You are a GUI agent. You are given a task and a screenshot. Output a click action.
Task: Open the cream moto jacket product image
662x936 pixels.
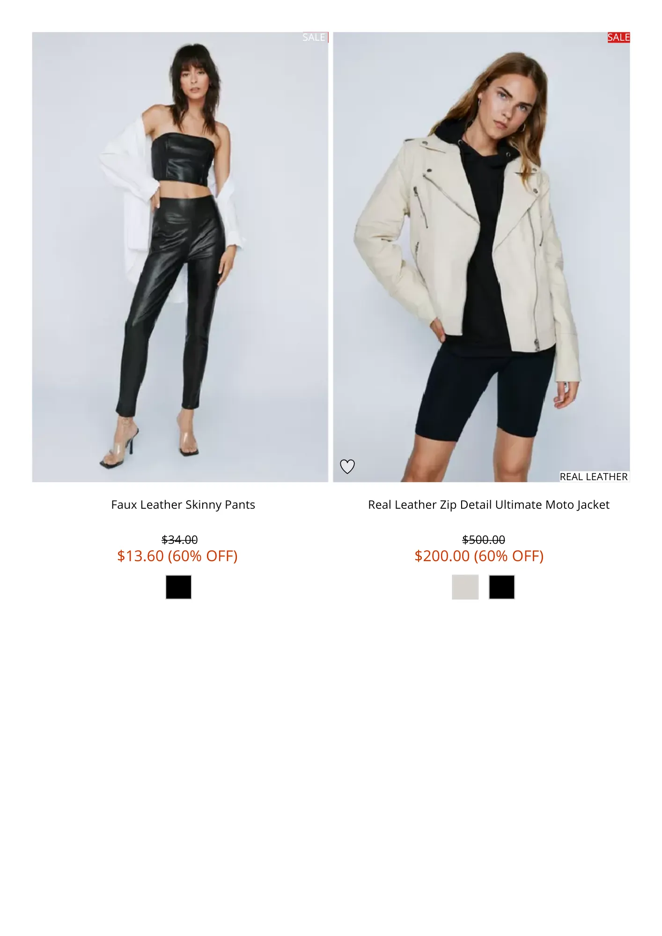coord(481,257)
